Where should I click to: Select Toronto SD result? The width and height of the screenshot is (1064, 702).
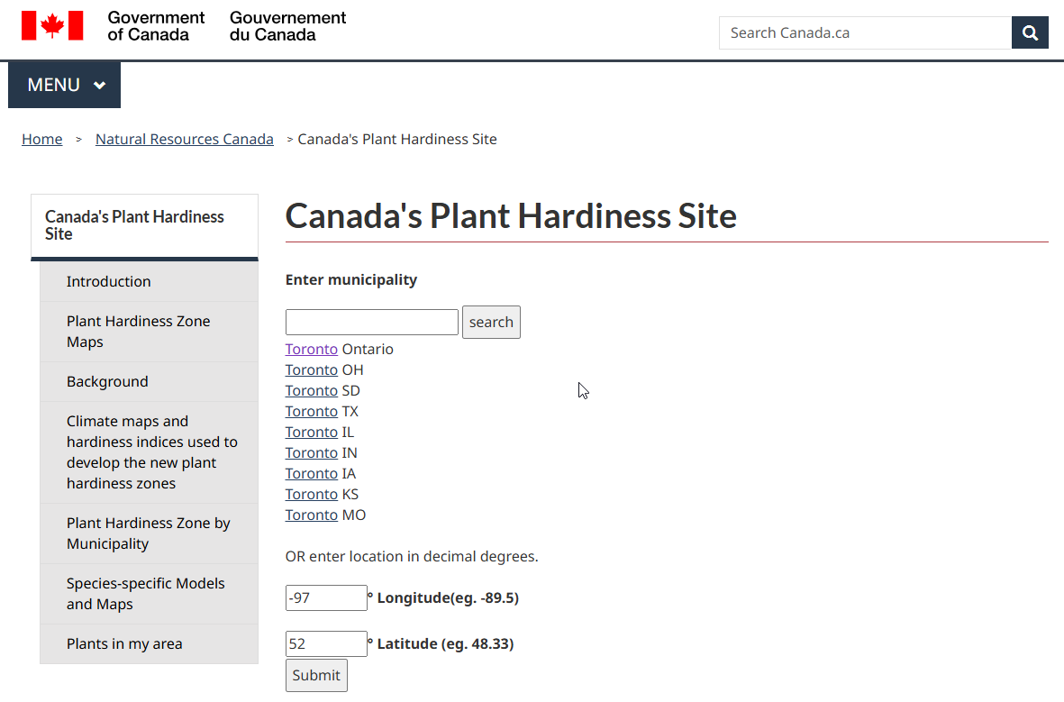(312, 391)
